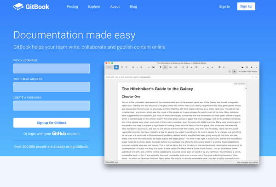Open the Blog page
The image size is (276, 187).
[133, 7]
